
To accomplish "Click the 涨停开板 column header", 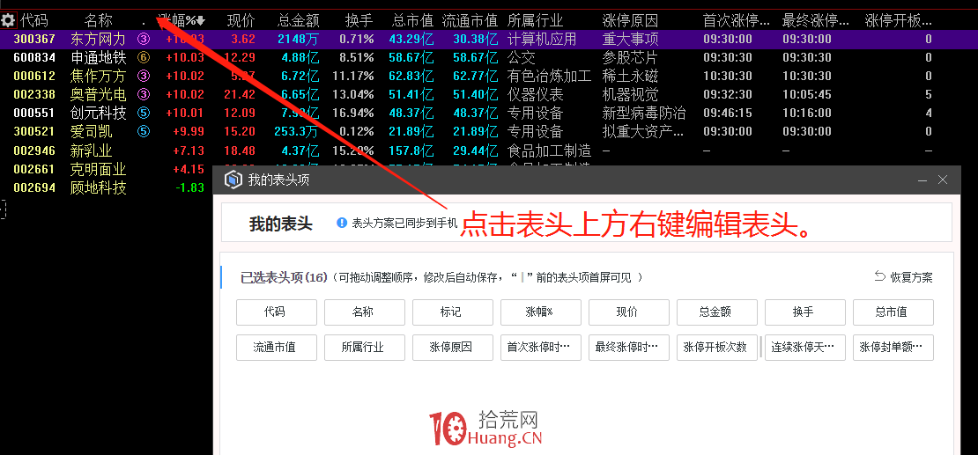I will 899,20.
